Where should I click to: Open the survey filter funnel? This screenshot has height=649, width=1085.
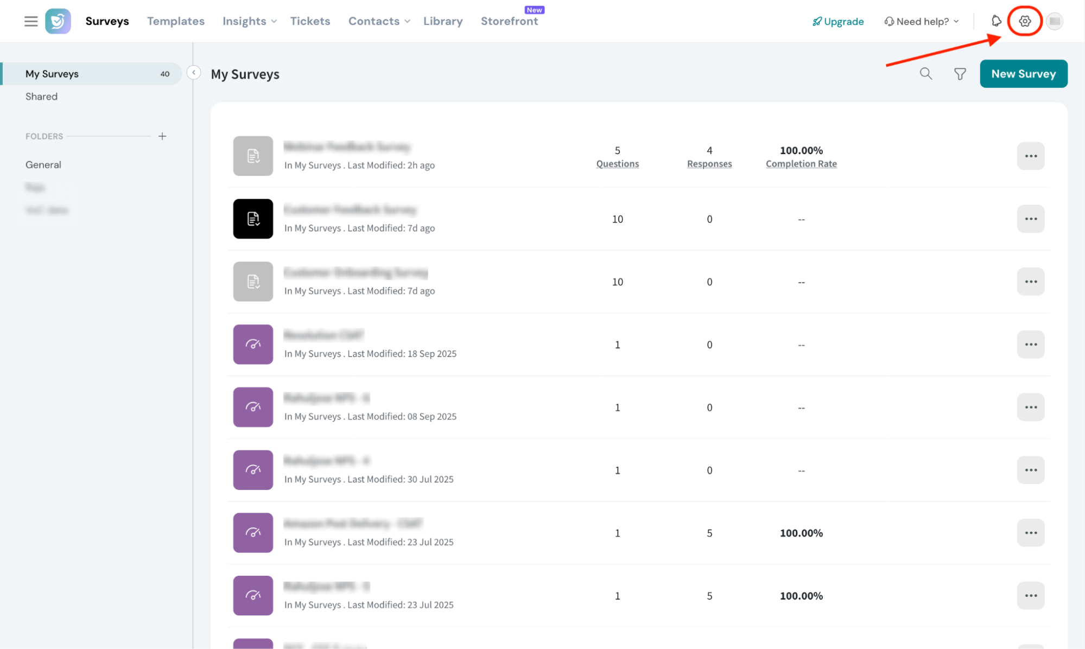click(x=960, y=74)
